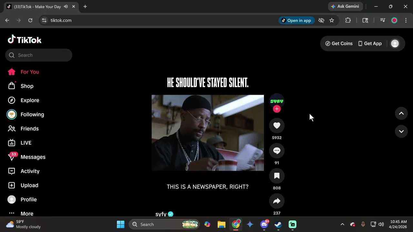Open the profile avatar menu at top right
Image resolution: width=413 pixels, height=232 pixels.
click(395, 43)
